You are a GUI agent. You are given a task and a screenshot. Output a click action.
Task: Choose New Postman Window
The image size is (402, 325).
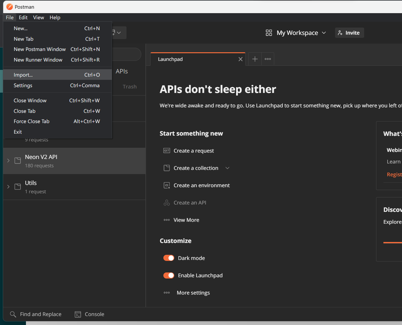pyautogui.click(x=57, y=49)
